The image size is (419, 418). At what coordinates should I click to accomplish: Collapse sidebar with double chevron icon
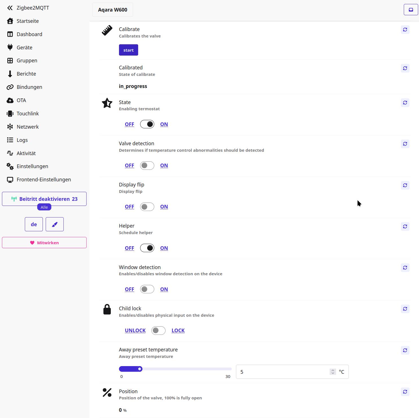point(10,8)
